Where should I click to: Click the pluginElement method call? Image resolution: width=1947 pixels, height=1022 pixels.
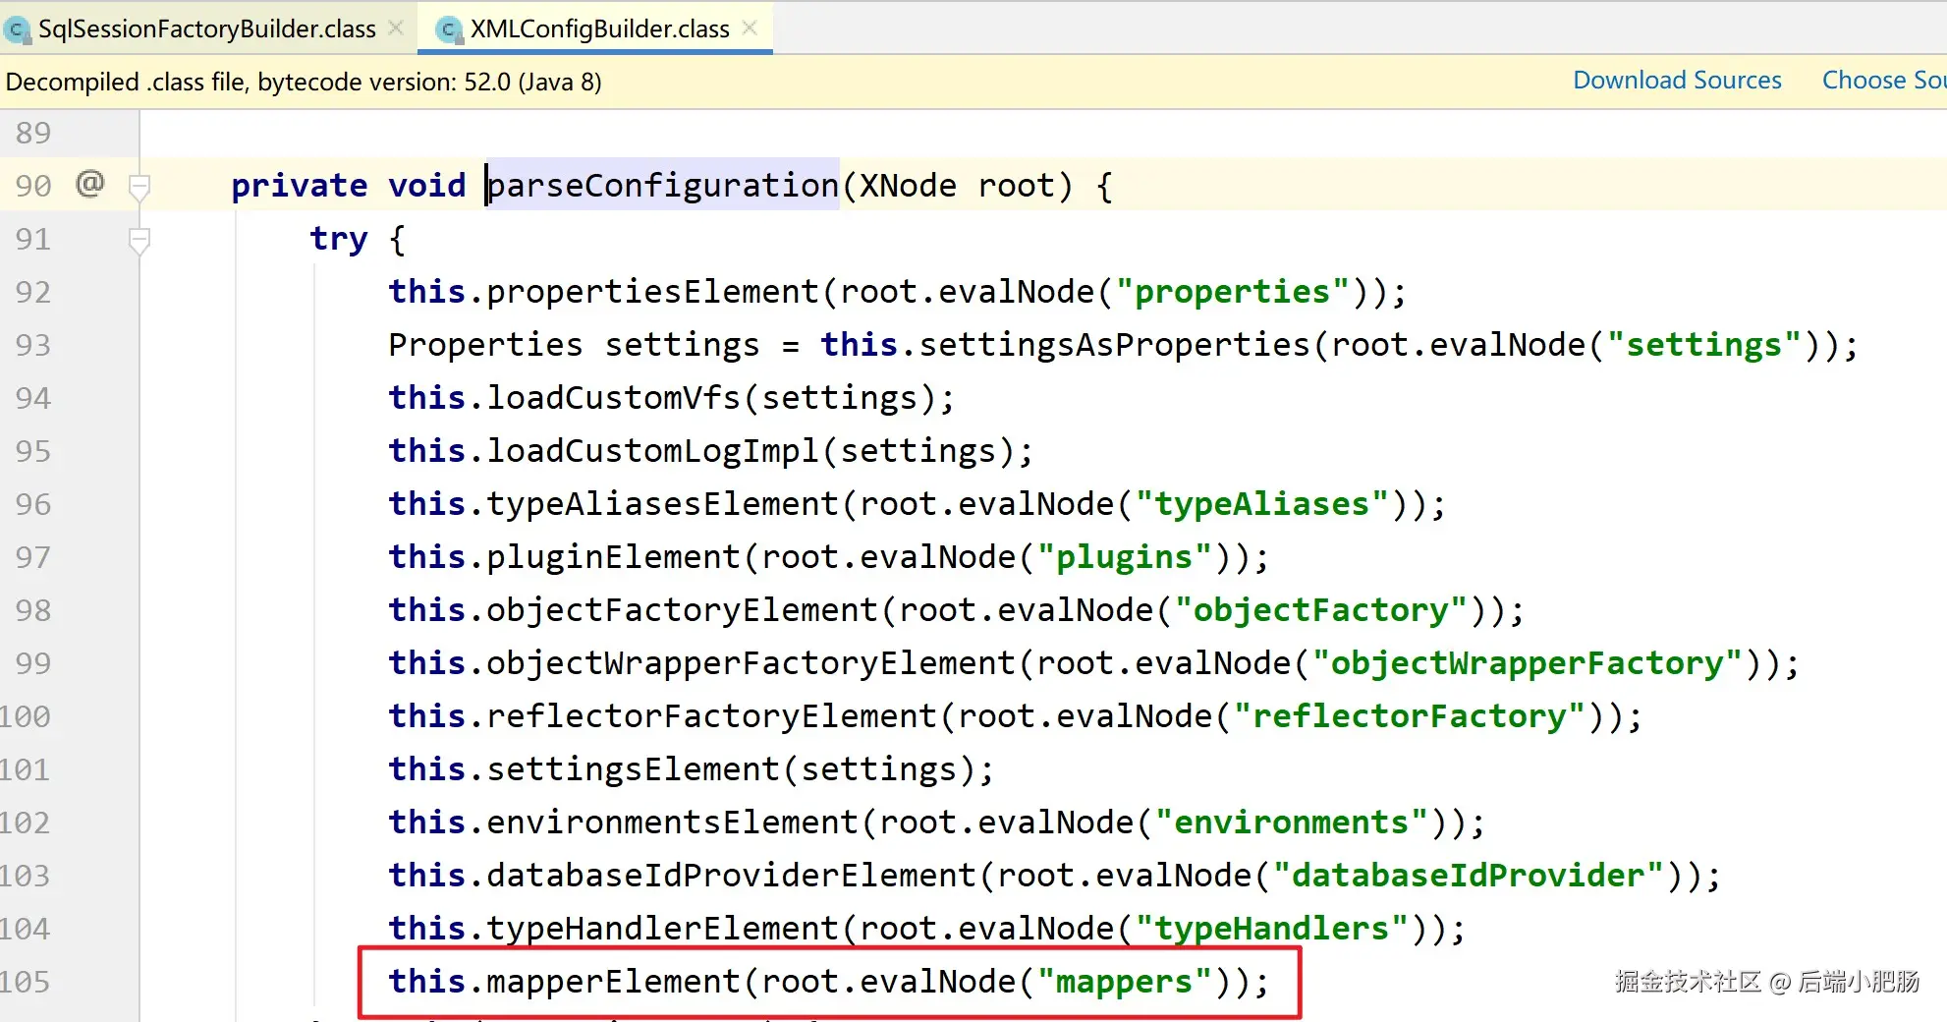(613, 557)
